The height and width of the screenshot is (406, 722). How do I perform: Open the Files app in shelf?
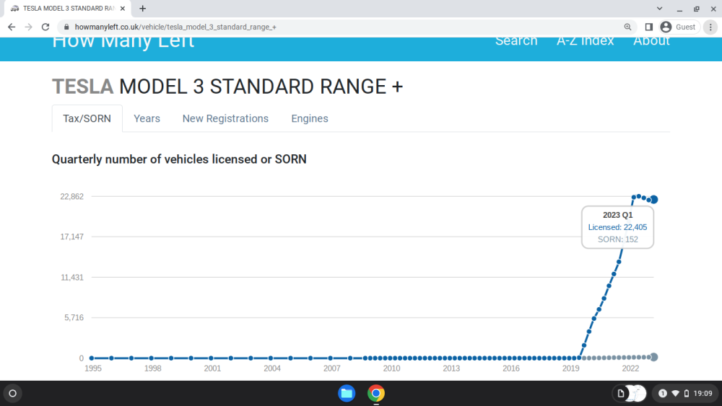coord(347,394)
